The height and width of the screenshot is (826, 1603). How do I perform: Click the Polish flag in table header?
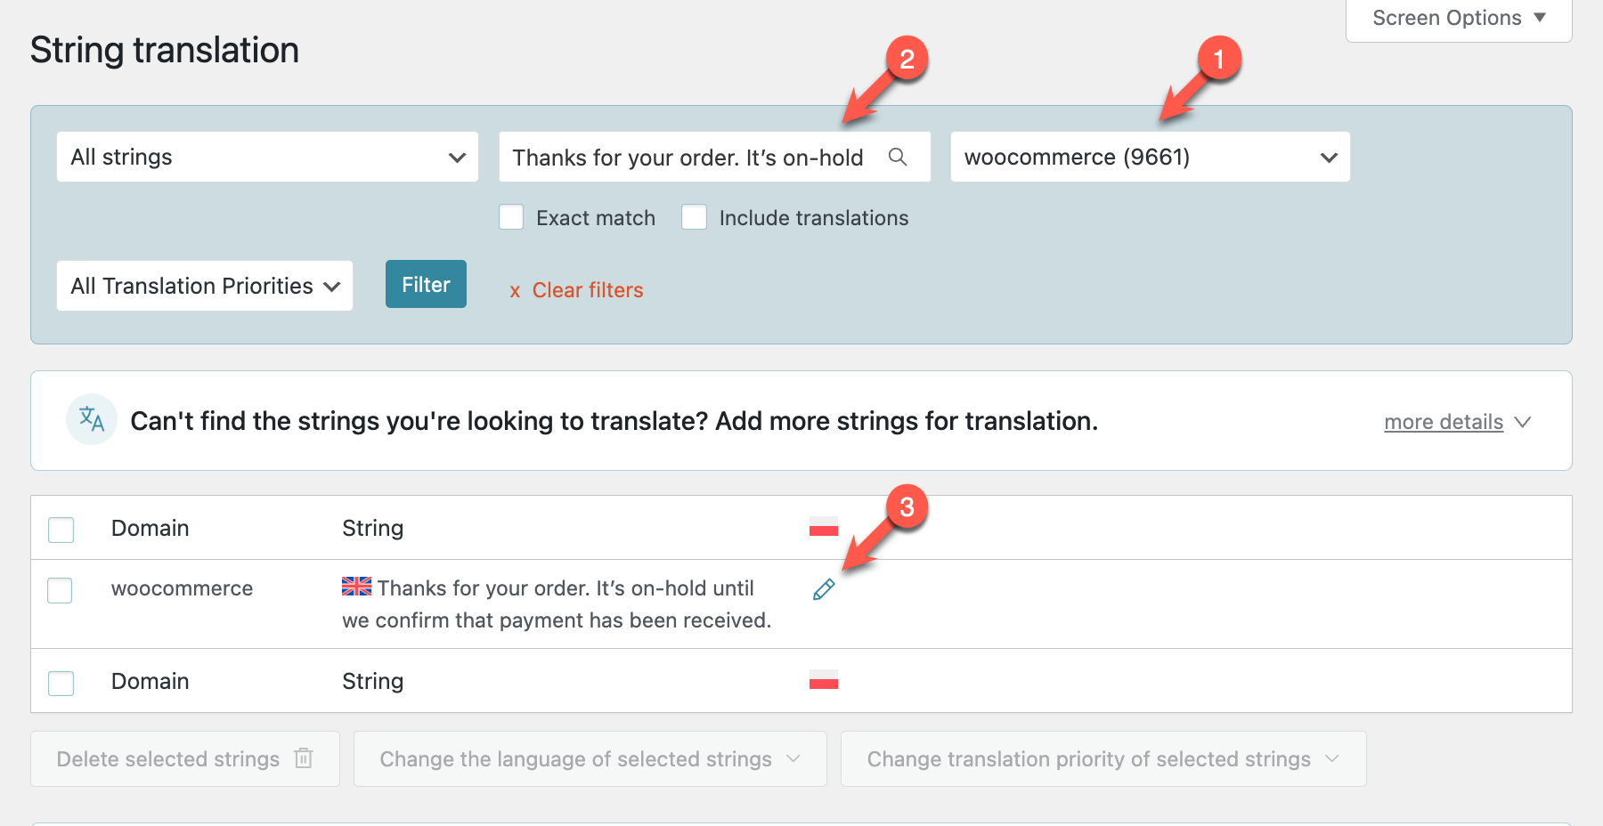(824, 527)
